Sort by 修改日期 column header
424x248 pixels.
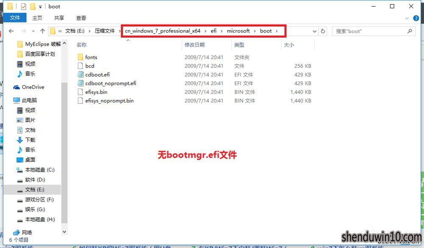tap(195, 45)
